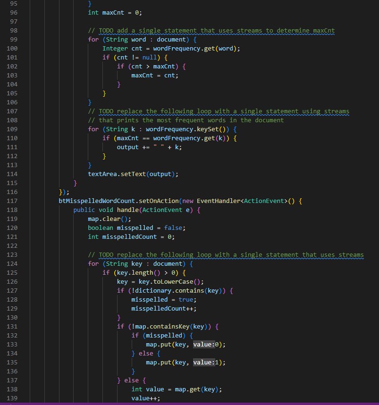Click line number 117 in the gutter
The height and width of the screenshot is (405, 379).
pos(14,201)
